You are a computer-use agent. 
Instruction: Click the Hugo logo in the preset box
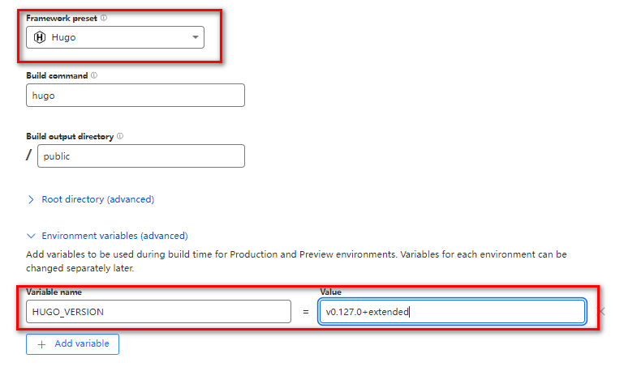(40, 37)
